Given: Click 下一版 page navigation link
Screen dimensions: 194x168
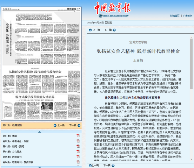Looking at the screenshot, I should pyautogui.click(x=73, y=125).
